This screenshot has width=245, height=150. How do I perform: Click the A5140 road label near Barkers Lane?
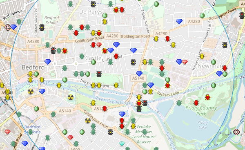click(138, 78)
